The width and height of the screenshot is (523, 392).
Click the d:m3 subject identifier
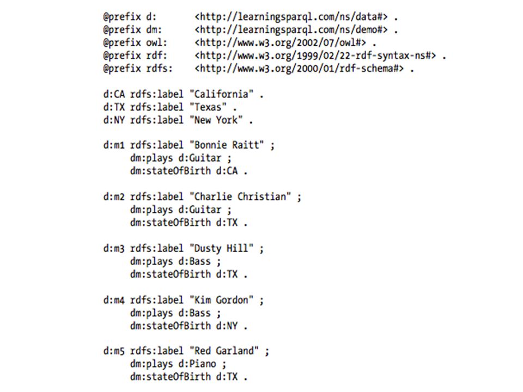point(114,249)
